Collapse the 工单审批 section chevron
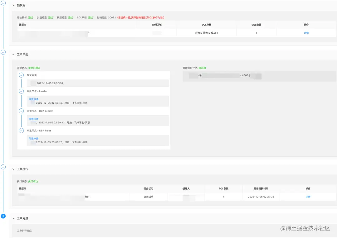Screen dimensions: 337x238 (x=13, y=55)
